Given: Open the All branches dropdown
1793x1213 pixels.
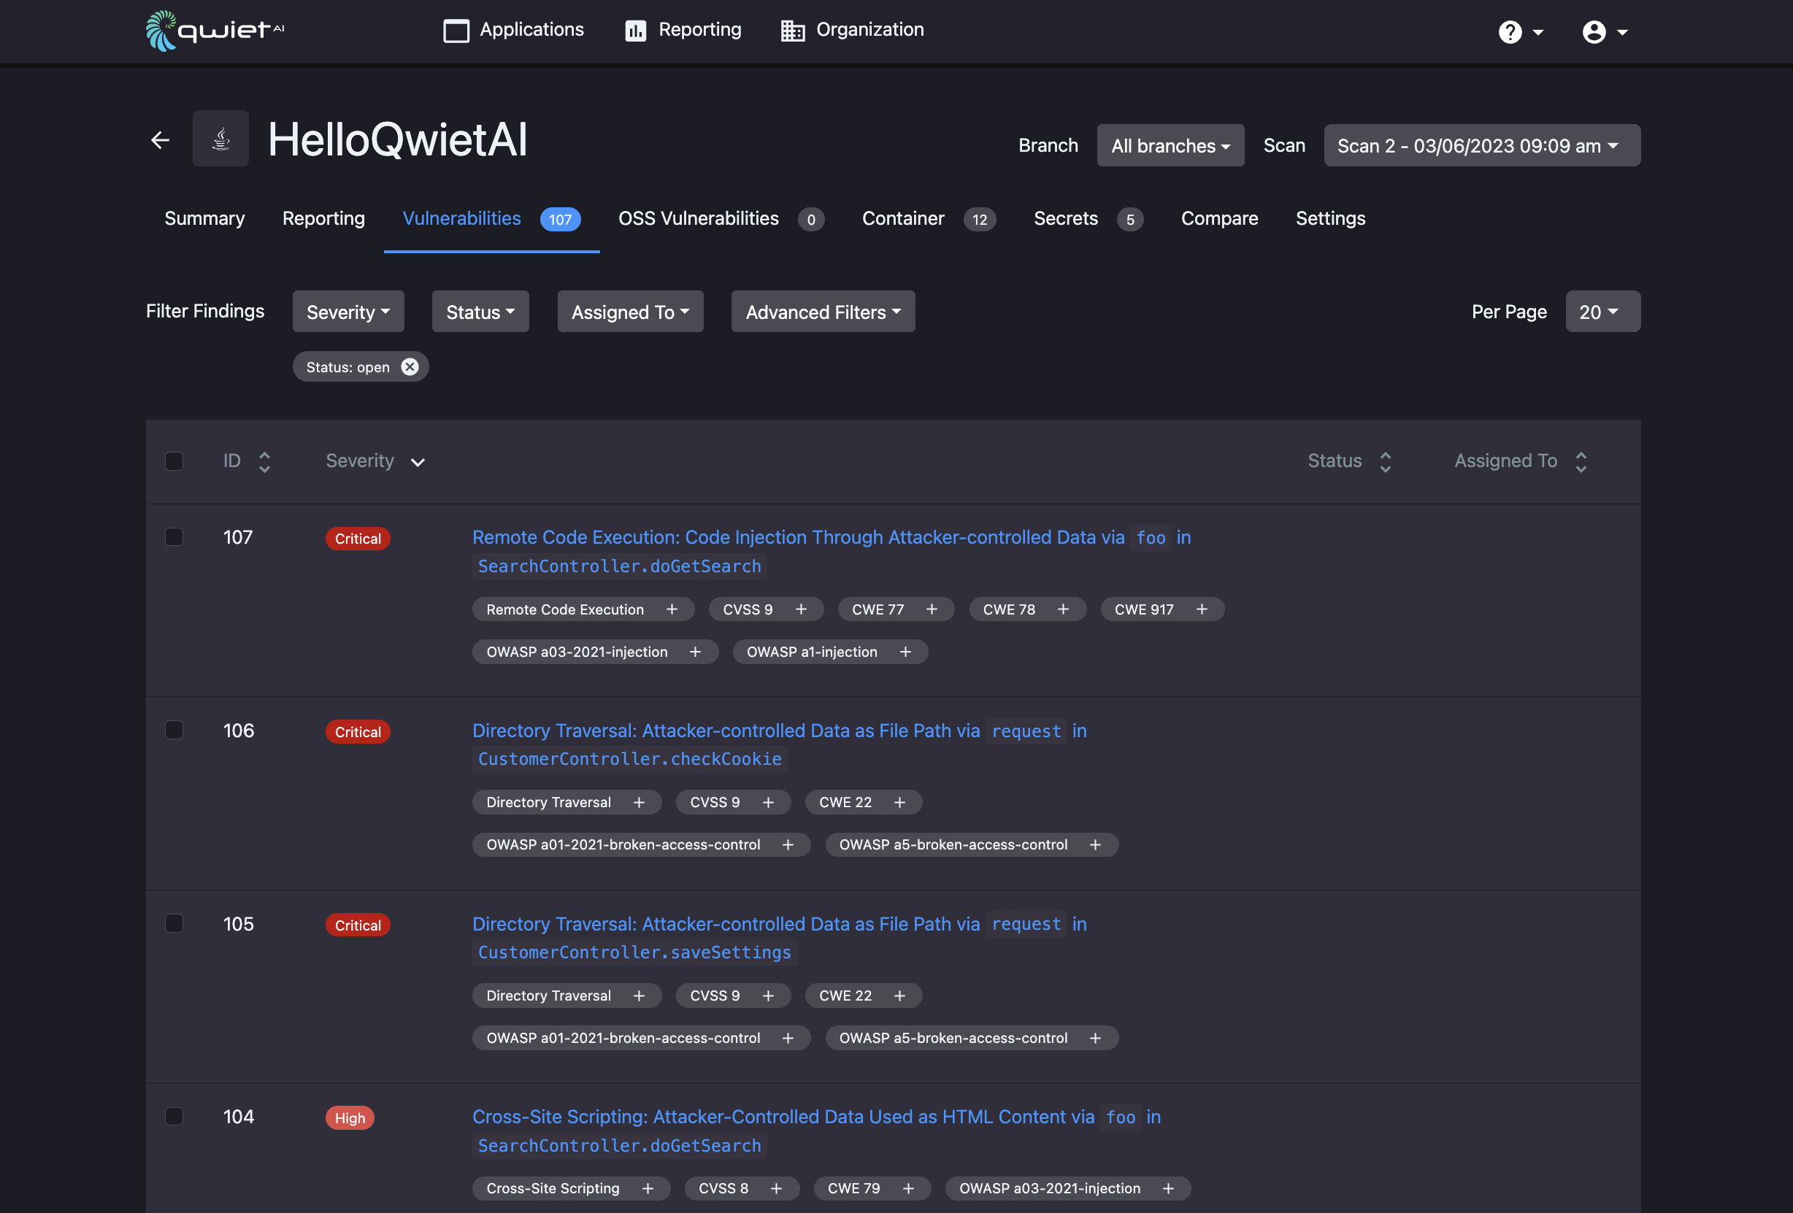Looking at the screenshot, I should pyautogui.click(x=1170, y=146).
